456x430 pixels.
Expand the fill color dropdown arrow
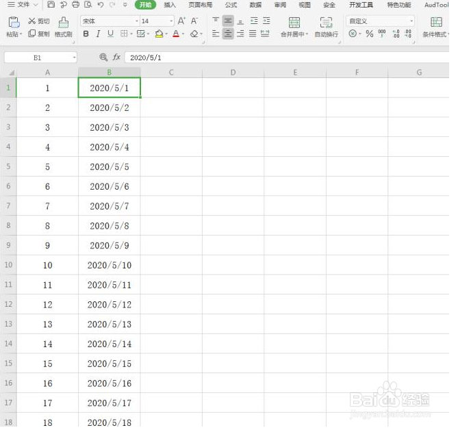coord(166,34)
